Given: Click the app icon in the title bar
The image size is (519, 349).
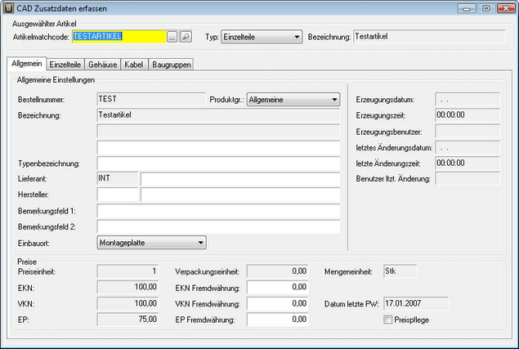Looking at the screenshot, I should tap(8, 8).
